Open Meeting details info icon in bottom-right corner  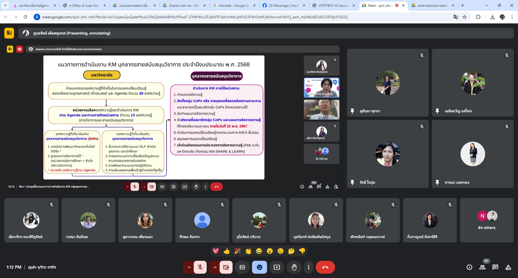[x=469, y=267]
